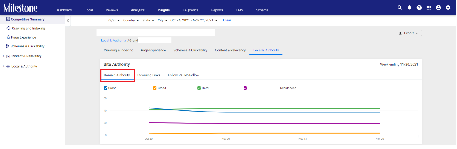The width and height of the screenshot is (457, 149).
Task: Open the apps grid icon
Action: [x=429, y=8]
